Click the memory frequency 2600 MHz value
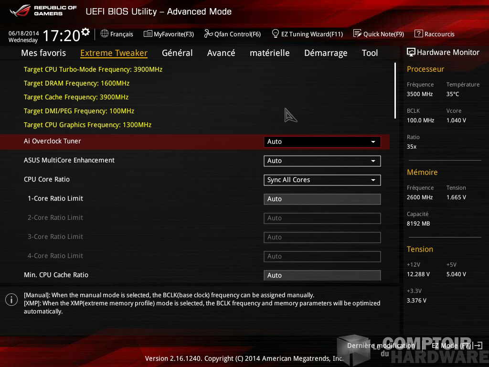 (420, 197)
